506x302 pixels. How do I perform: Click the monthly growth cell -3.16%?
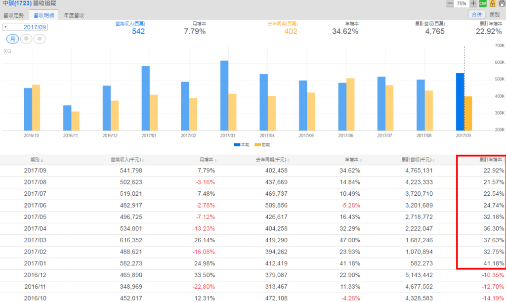click(x=205, y=182)
